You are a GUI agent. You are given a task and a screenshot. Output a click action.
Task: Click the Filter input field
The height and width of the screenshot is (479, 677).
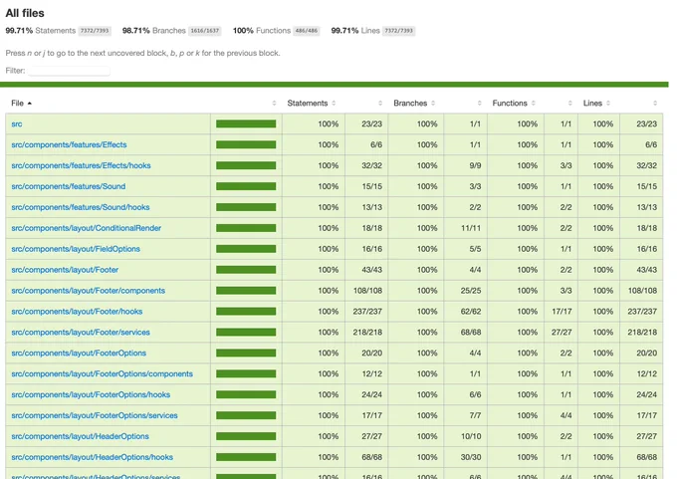(69, 71)
